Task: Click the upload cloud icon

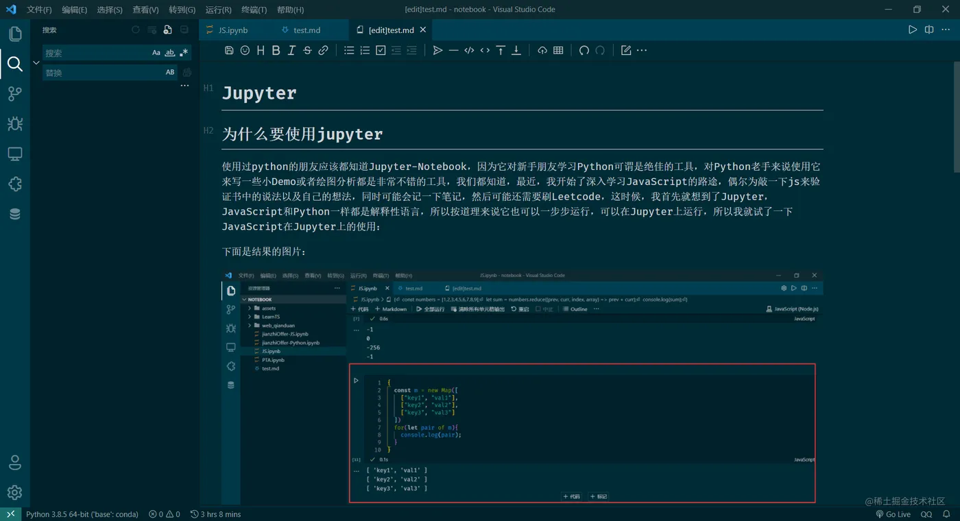Action: 542,50
